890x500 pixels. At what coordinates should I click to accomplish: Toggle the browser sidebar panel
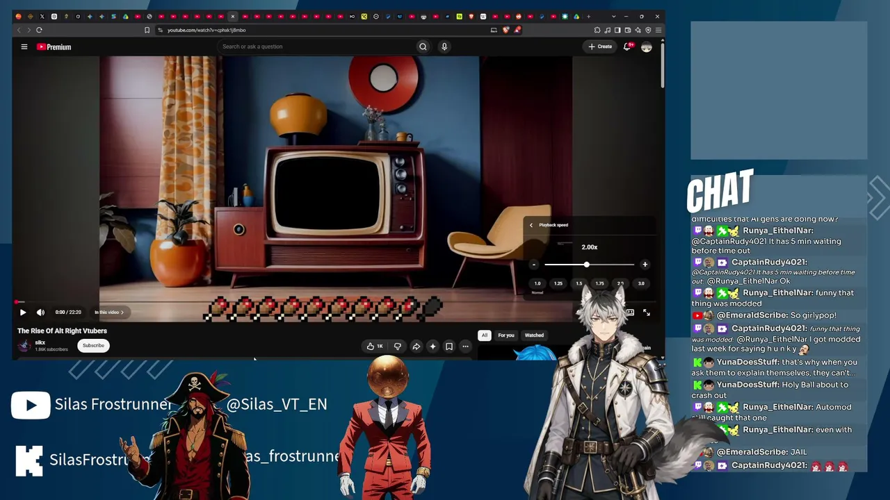pyautogui.click(x=617, y=30)
